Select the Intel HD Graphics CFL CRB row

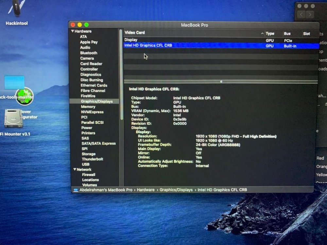[x=221, y=46]
